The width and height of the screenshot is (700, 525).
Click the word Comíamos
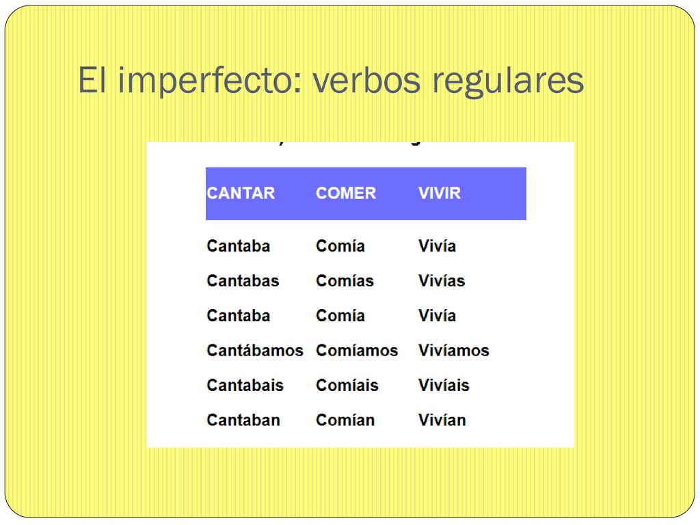pos(357,351)
